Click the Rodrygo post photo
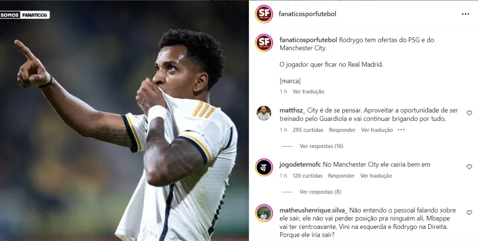Image resolution: width=478 pixels, height=241 pixels. click(x=124, y=120)
